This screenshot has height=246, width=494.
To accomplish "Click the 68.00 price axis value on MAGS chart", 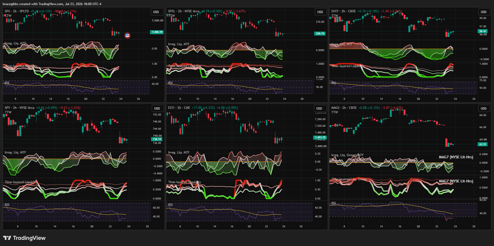I will [x=483, y=115].
